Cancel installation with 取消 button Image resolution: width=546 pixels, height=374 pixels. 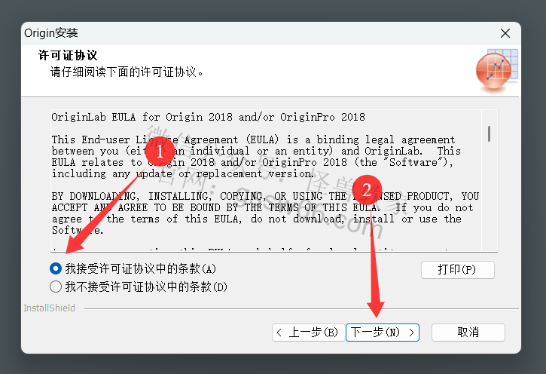(x=468, y=333)
